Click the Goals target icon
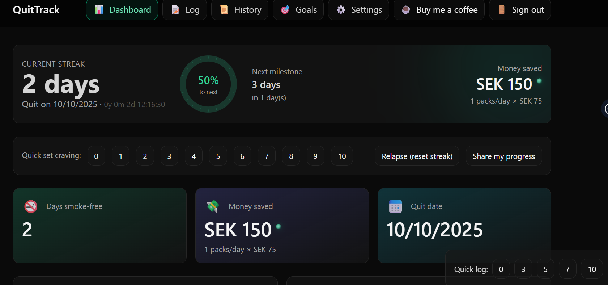The image size is (608, 285). pyautogui.click(x=285, y=10)
